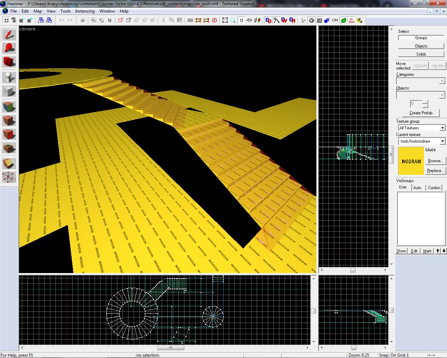Screen dimensions: 447x358
Task: Select the Clipping tool
Action: [9, 163]
